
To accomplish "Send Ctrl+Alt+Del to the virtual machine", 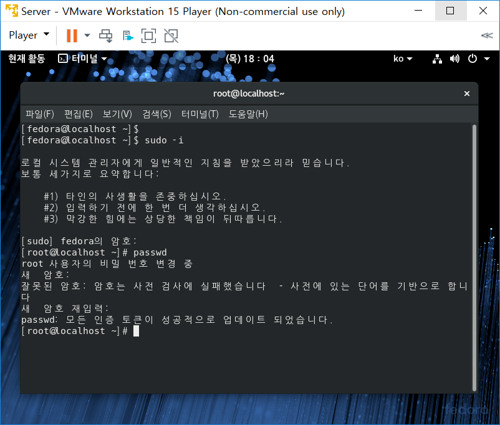I will (105, 36).
